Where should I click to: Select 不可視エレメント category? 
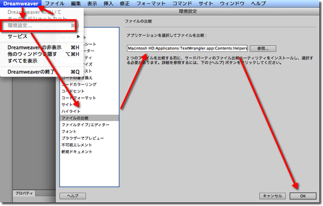tap(89, 145)
